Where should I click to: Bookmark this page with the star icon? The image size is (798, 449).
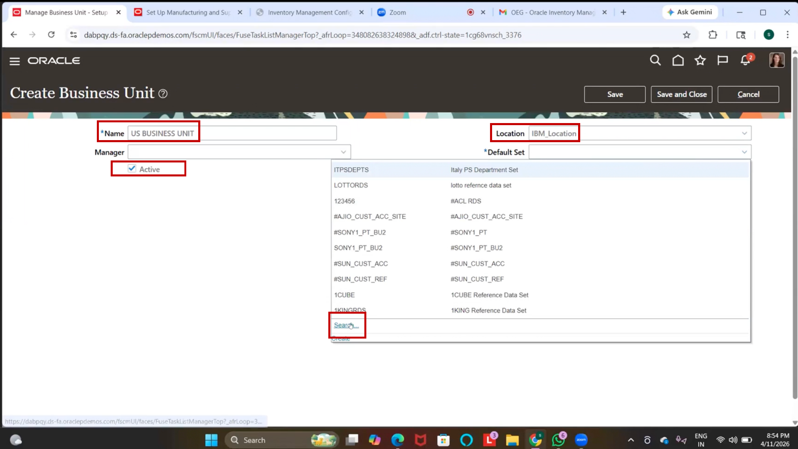pyautogui.click(x=687, y=35)
